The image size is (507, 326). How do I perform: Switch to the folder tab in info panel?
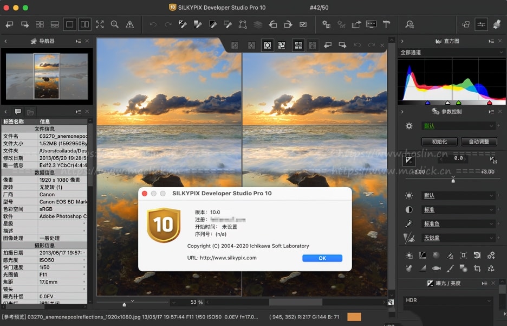[31, 112]
